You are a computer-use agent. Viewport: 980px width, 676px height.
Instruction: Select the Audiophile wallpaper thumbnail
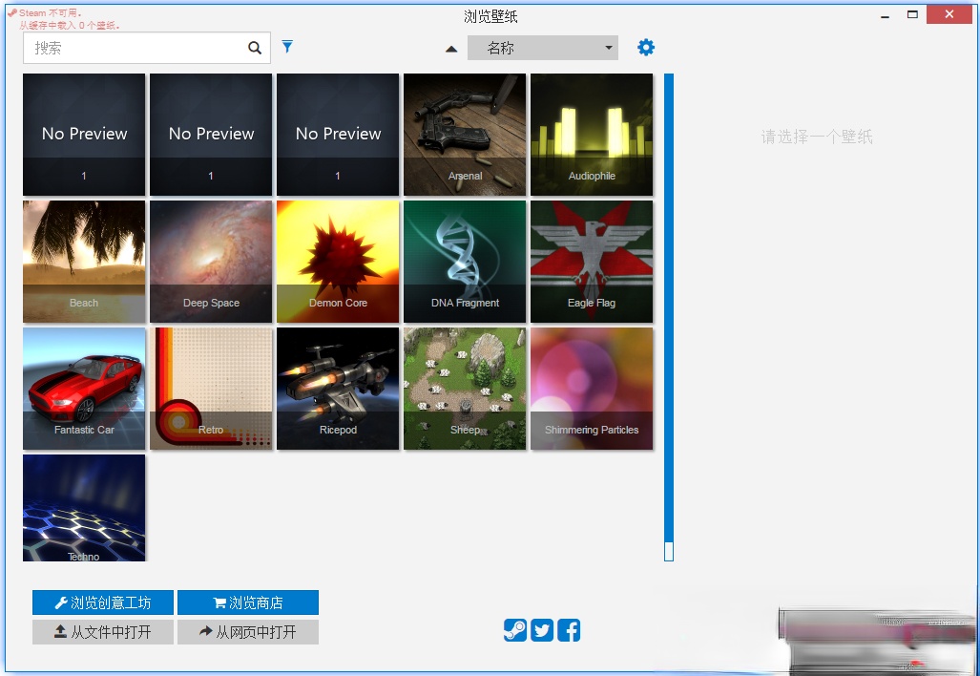[x=592, y=135]
